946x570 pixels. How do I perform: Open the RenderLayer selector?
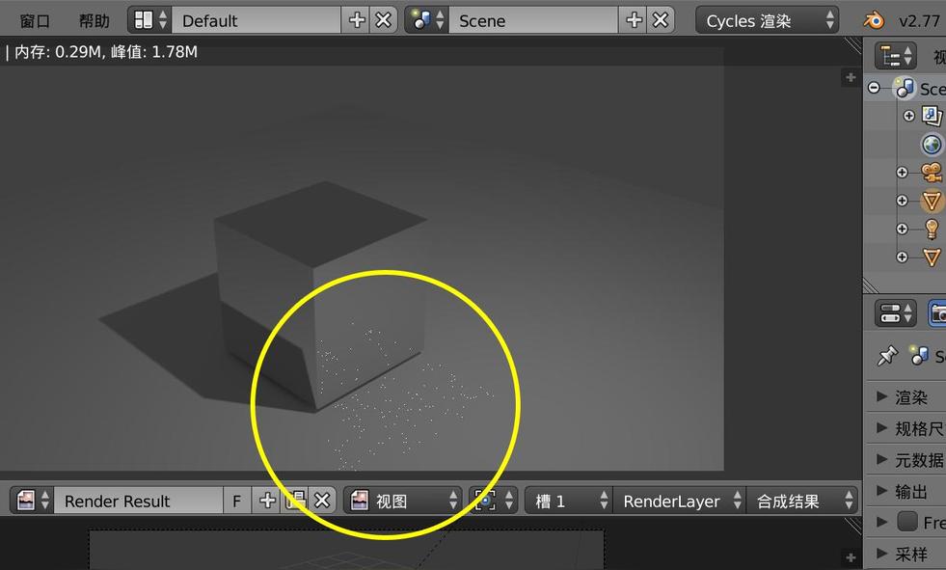pos(681,501)
